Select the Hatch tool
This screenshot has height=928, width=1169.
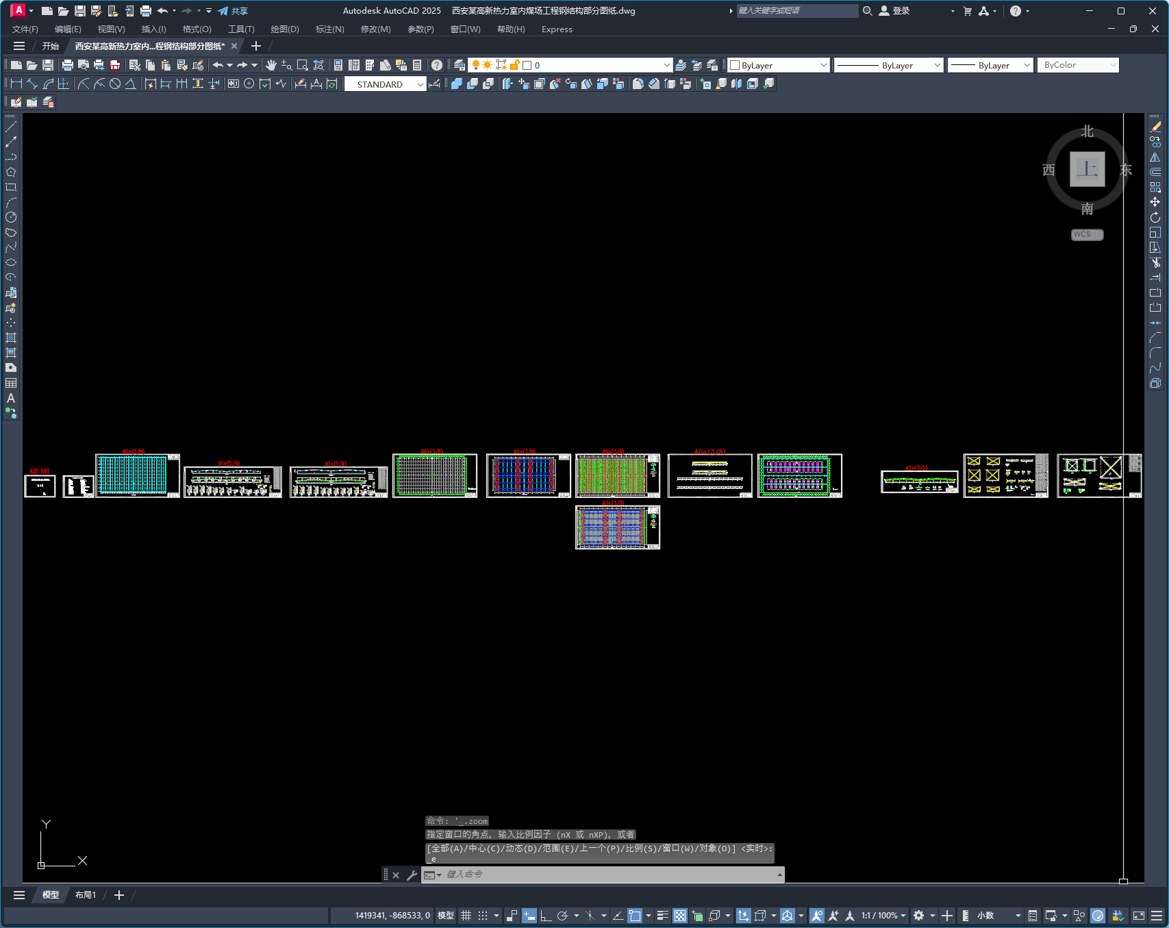[x=11, y=338]
